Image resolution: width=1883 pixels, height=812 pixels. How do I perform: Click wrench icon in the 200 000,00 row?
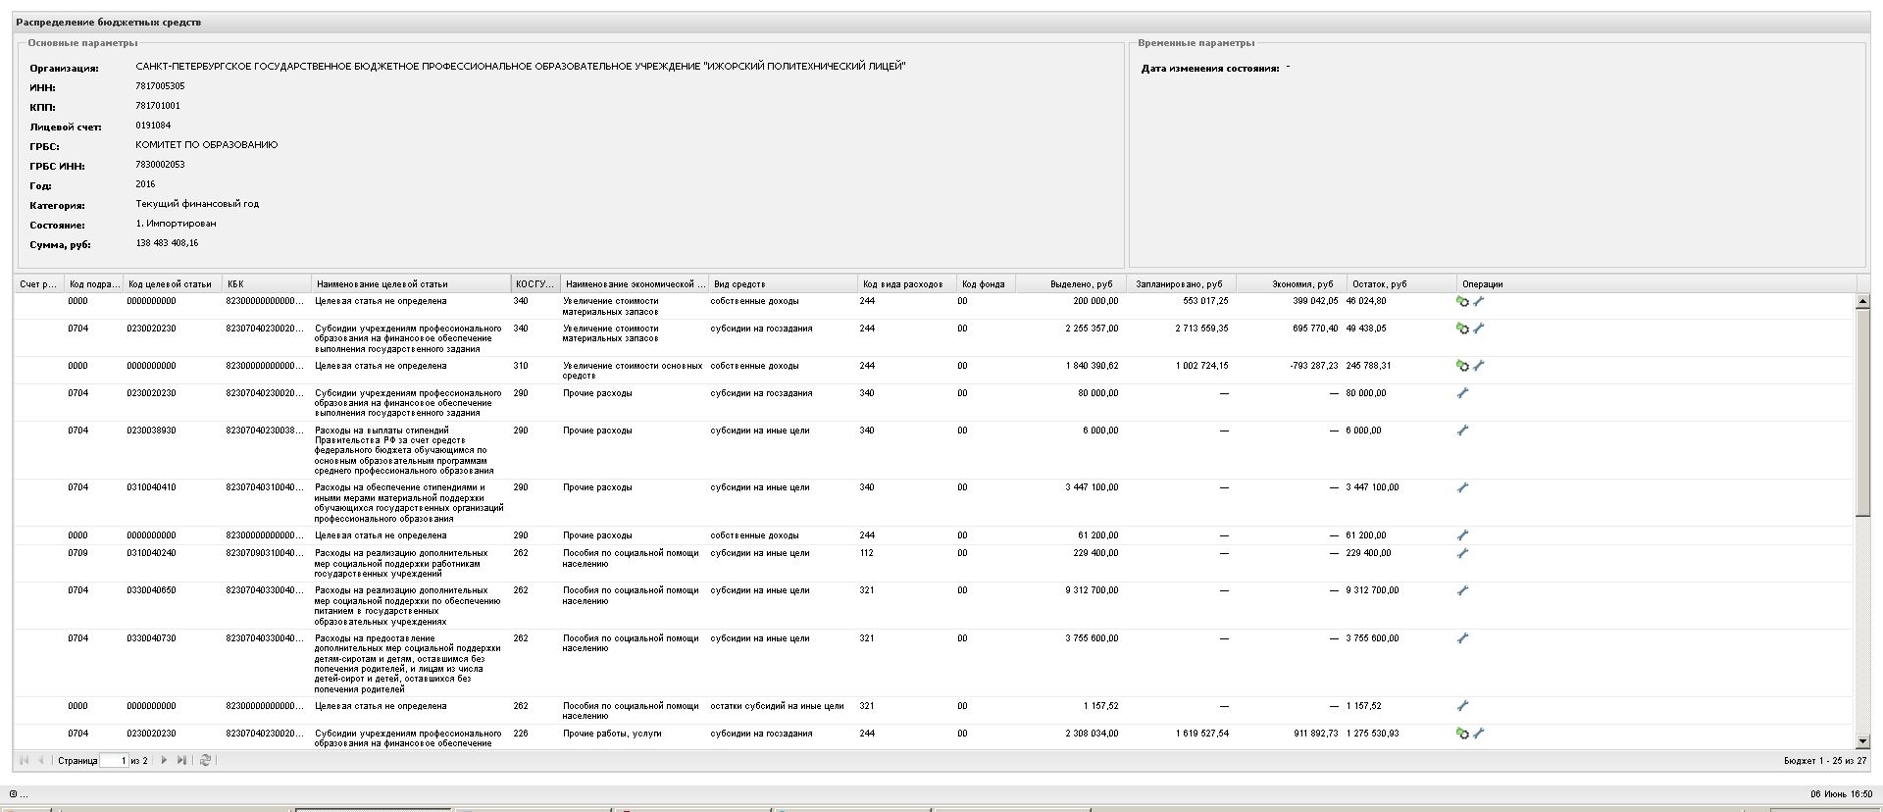point(1479,302)
